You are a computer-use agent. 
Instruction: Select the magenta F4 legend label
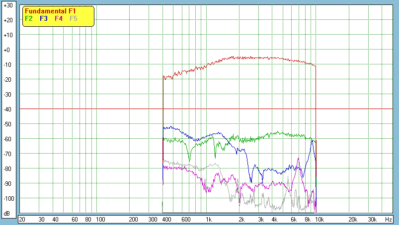[59, 18]
